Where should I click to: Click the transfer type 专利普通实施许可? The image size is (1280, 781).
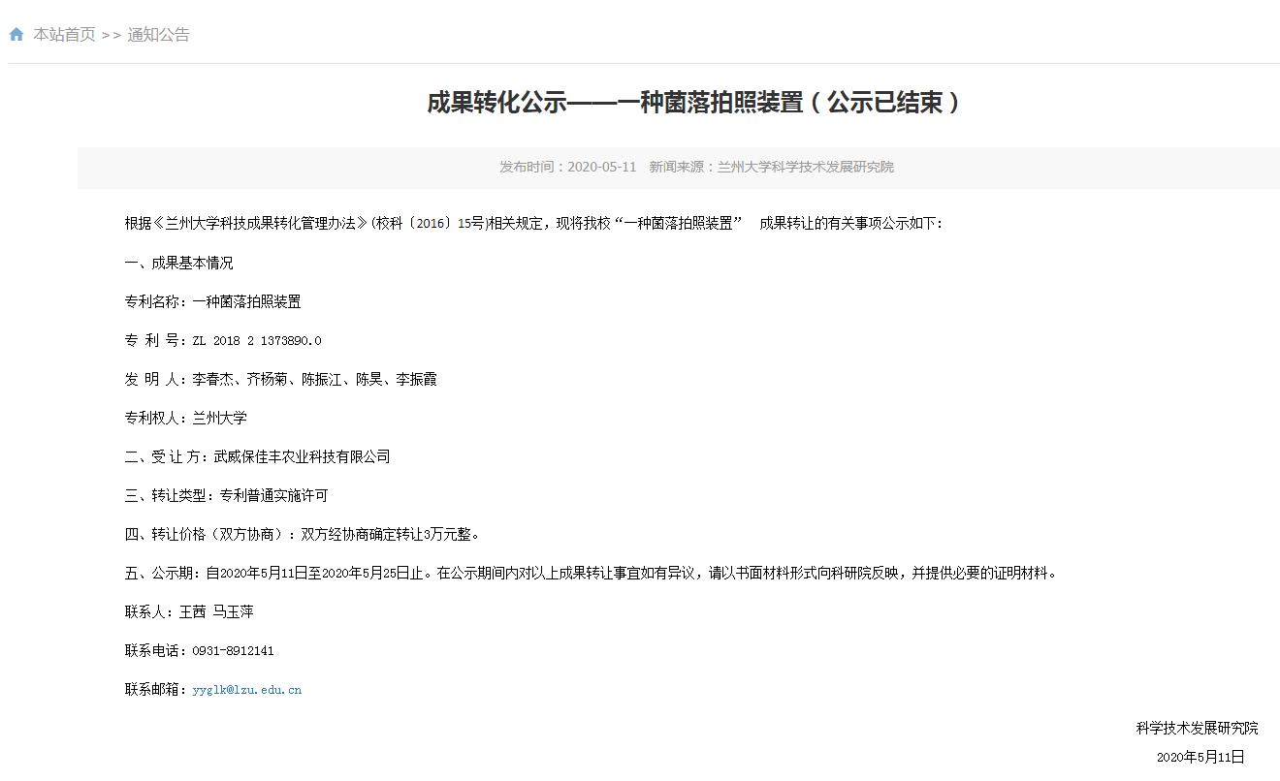point(273,495)
